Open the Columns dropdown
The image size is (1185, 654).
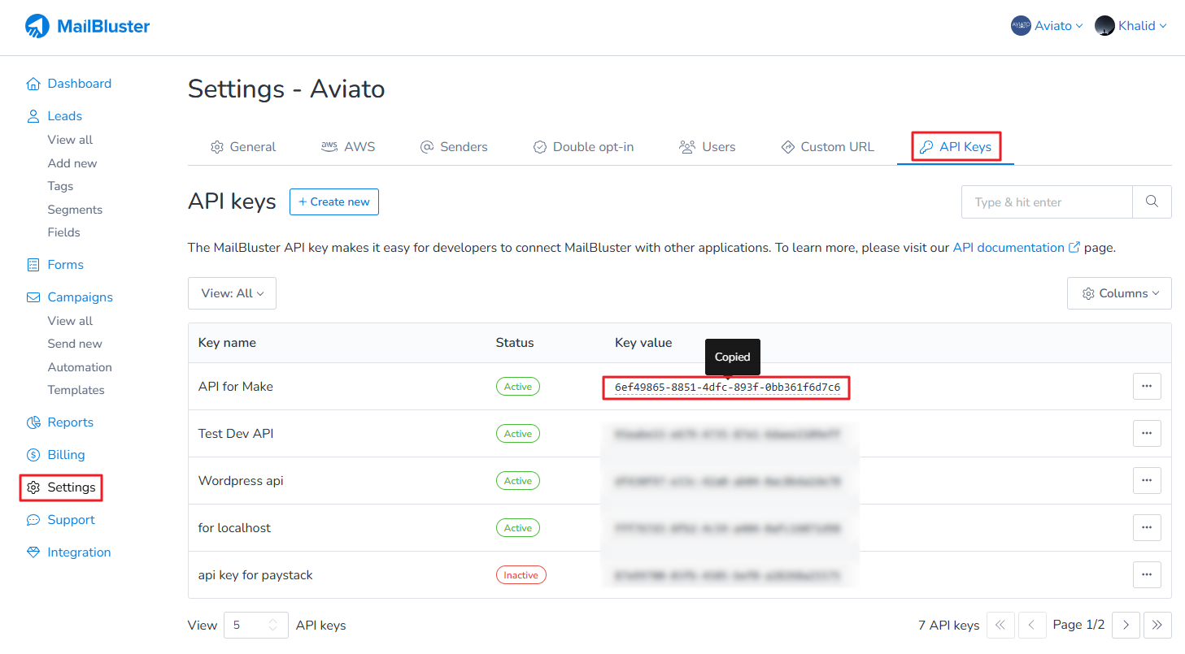pyautogui.click(x=1119, y=293)
